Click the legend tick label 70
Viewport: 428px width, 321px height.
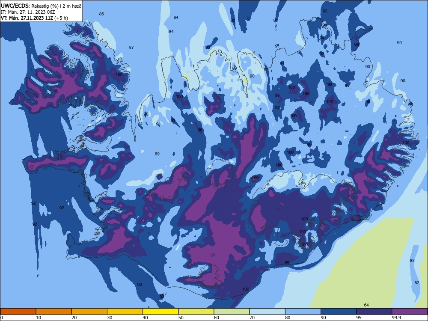(252, 318)
